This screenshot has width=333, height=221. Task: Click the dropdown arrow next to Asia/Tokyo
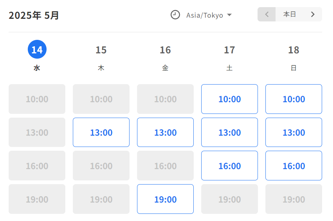pos(229,15)
